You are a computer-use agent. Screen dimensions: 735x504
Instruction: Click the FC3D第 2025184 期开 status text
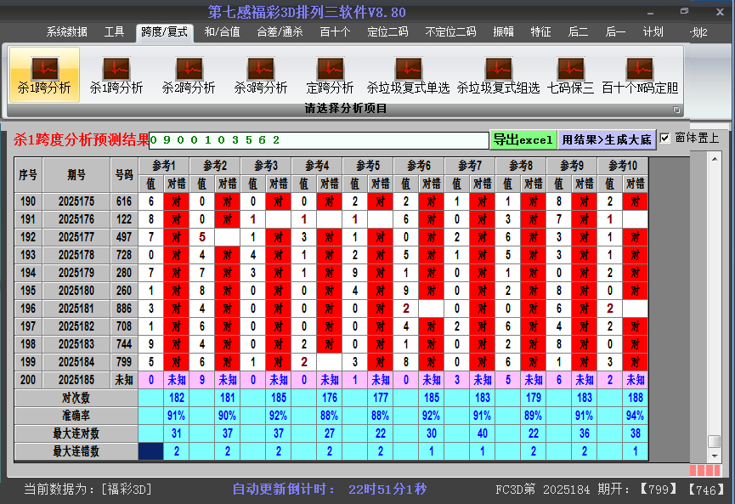click(563, 490)
